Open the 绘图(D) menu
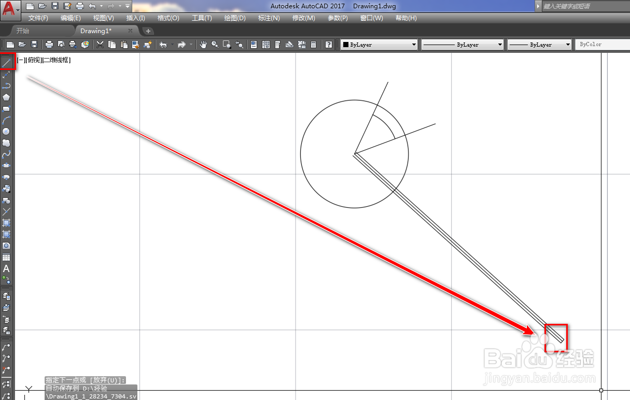Image resolution: width=630 pixels, height=400 pixels. point(235,18)
